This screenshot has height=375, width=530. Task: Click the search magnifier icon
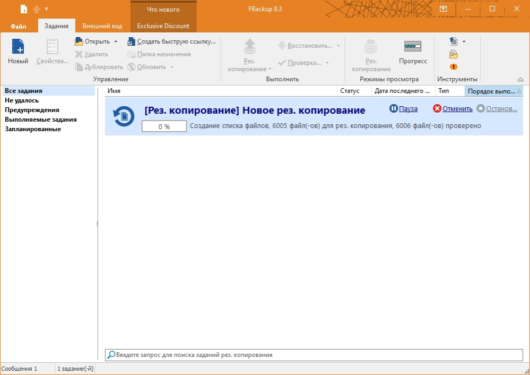tap(111, 355)
